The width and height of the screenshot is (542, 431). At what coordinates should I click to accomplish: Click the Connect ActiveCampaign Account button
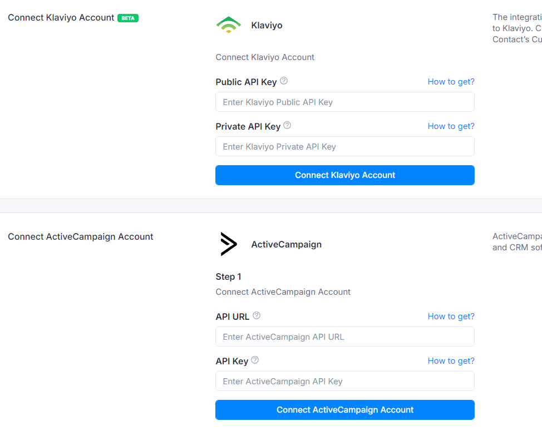click(345, 410)
